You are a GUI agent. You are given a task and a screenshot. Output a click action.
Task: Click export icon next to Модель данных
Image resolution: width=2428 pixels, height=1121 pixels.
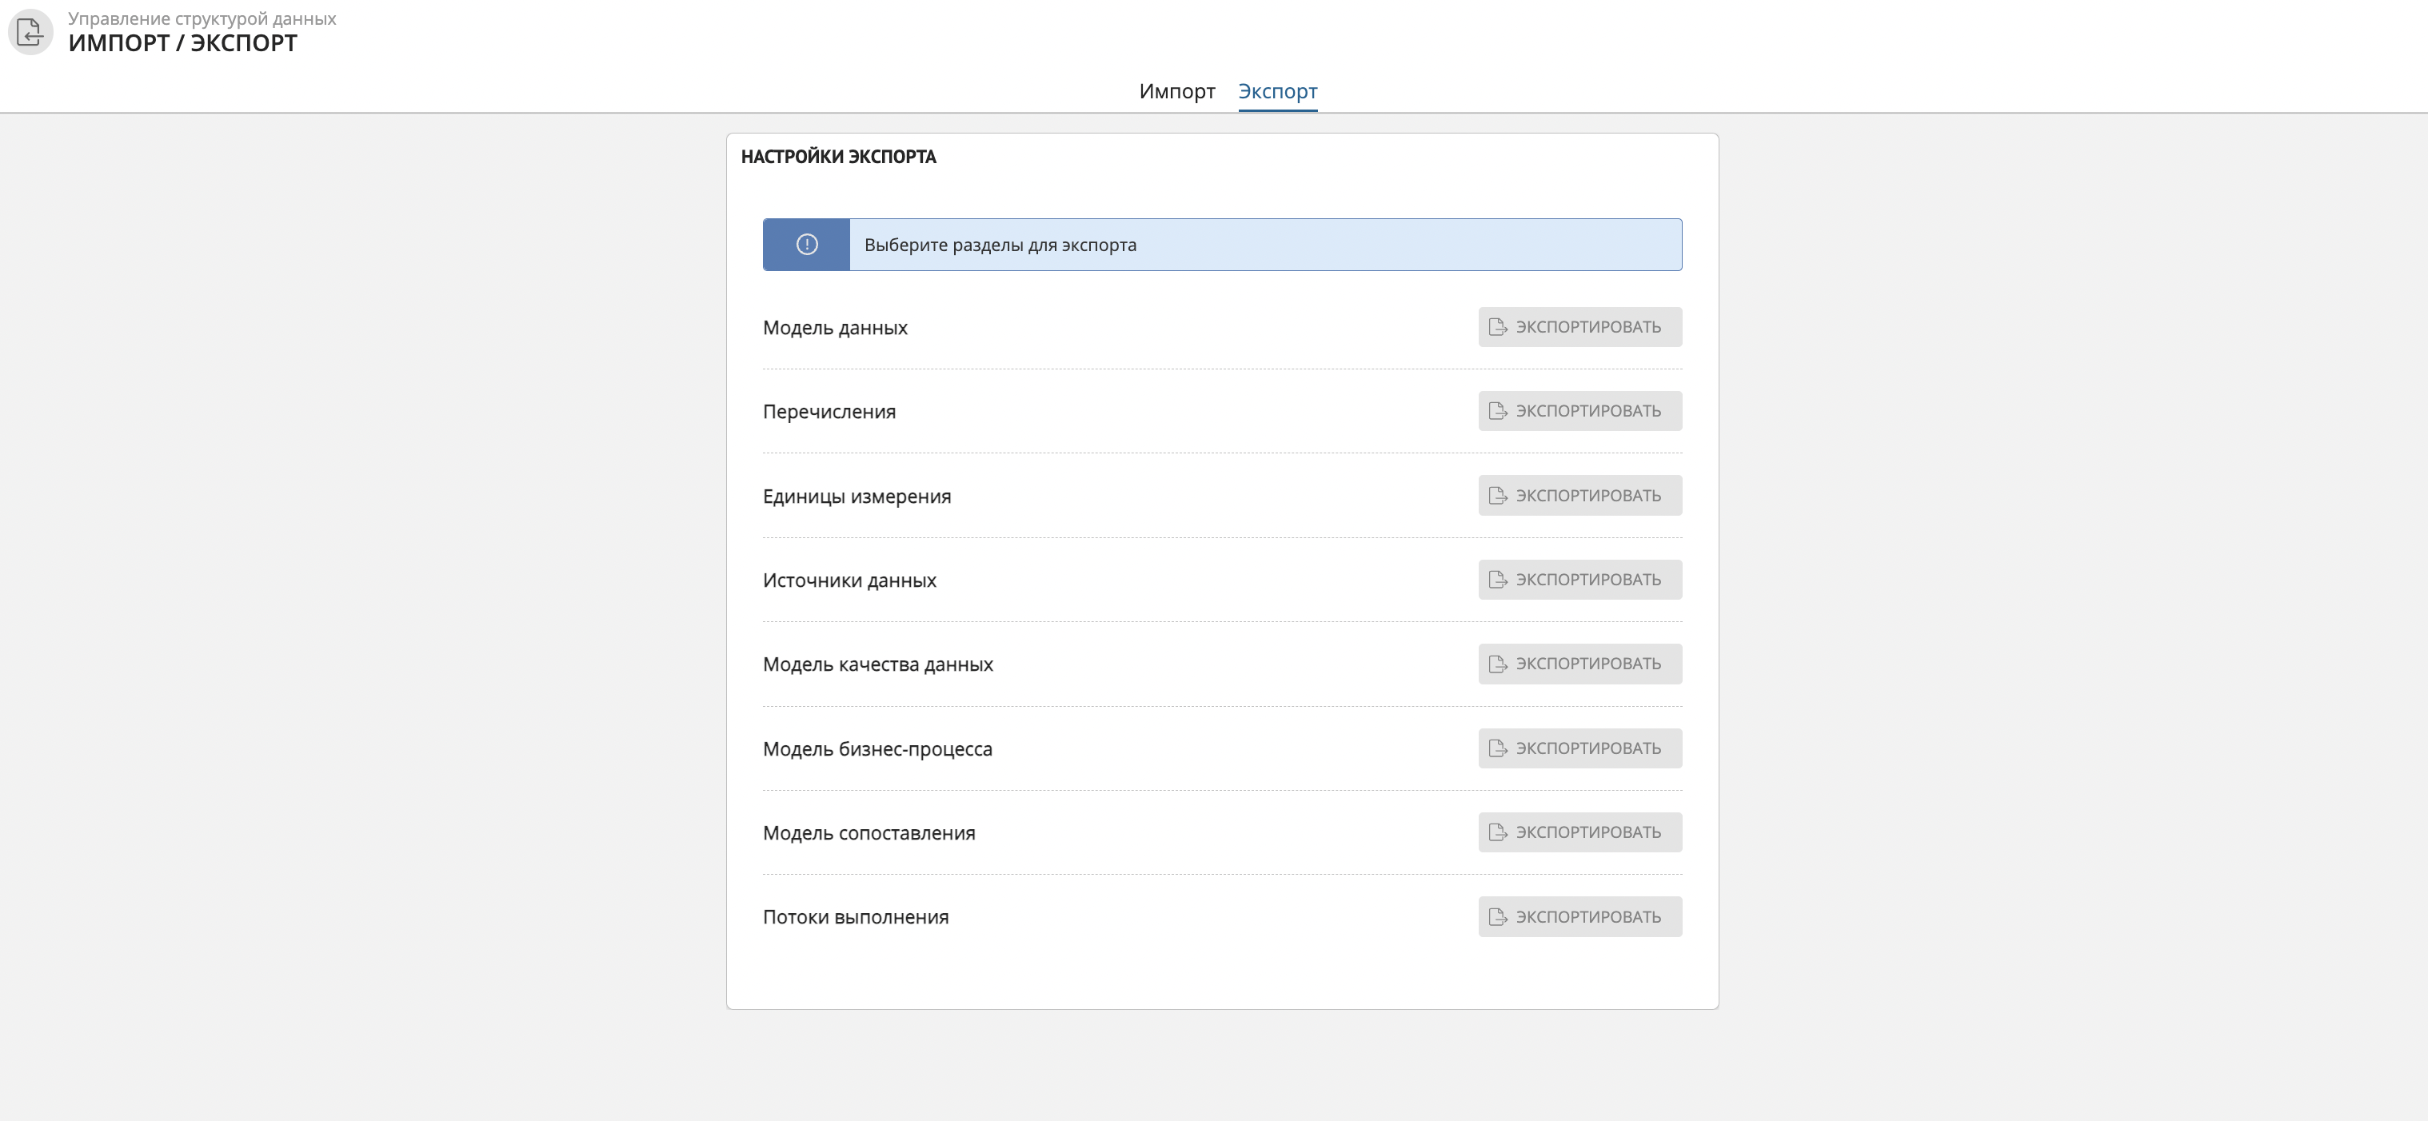pos(1498,327)
